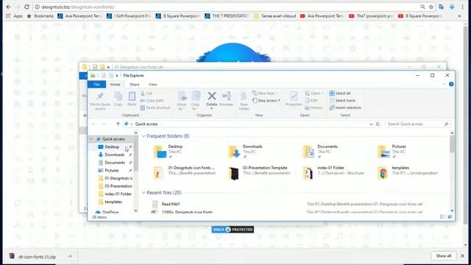Viewport: 471px width, 265px height.
Task: Click the Quick access address bar
Action: [248, 124]
